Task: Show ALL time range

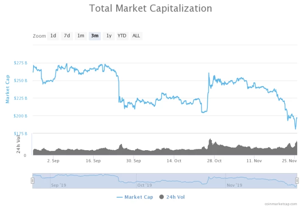Action: [136, 36]
